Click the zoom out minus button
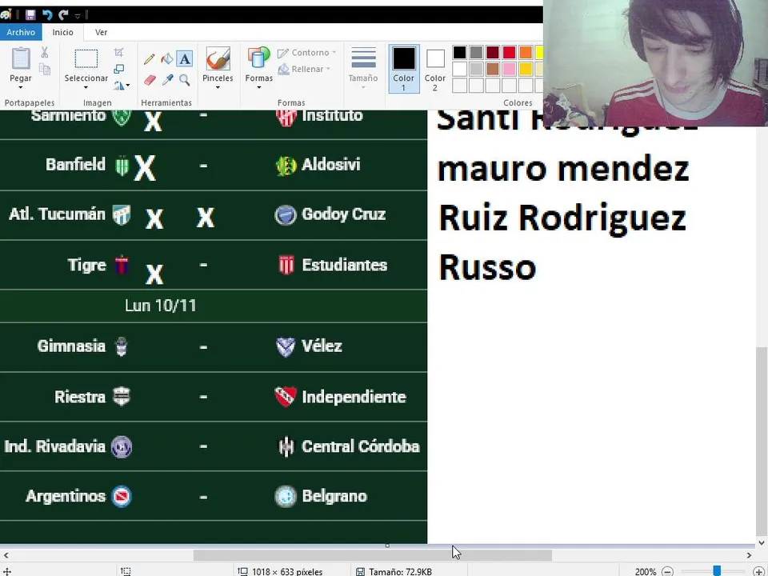This screenshot has width=768, height=576. [667, 571]
